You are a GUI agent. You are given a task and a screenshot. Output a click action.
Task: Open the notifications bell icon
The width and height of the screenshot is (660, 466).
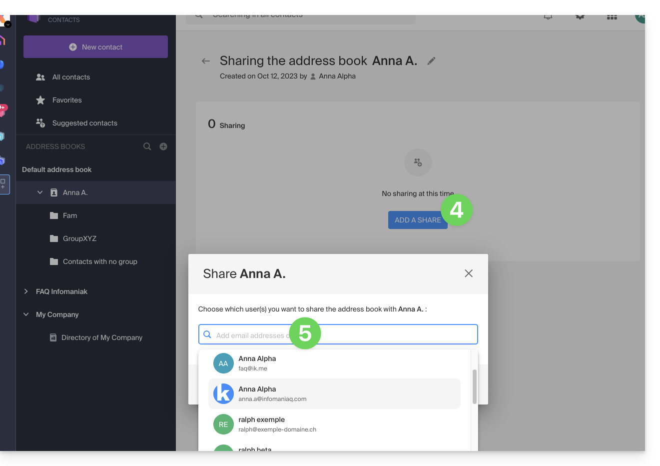548,17
